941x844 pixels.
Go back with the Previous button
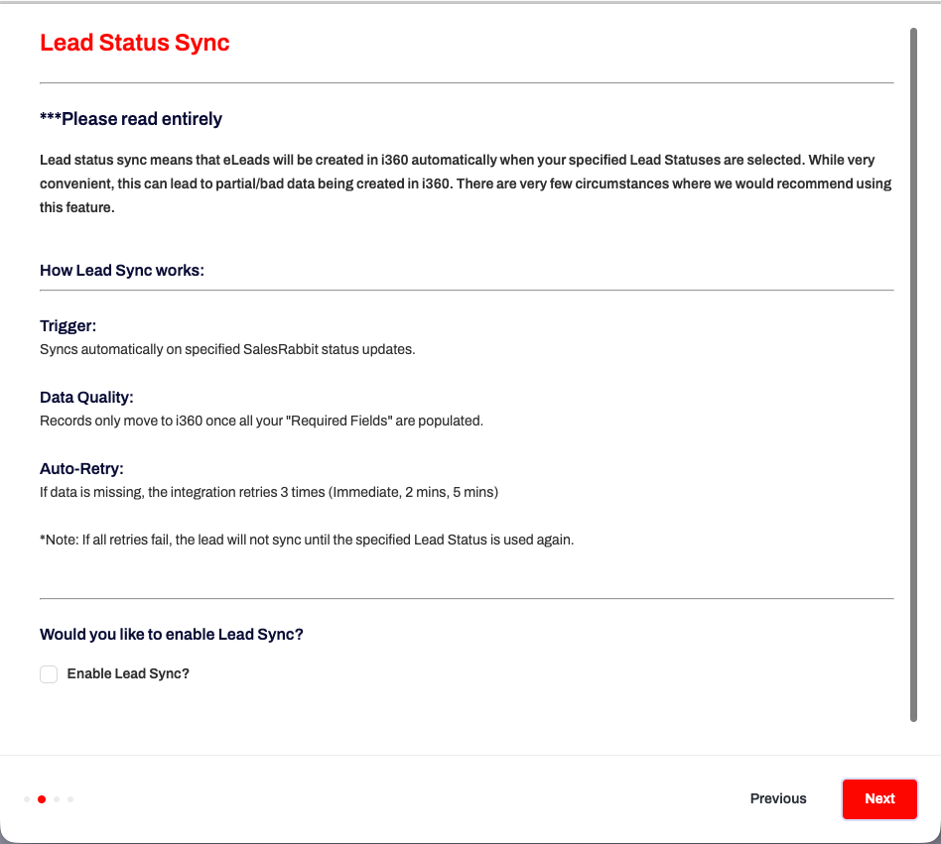pos(778,798)
